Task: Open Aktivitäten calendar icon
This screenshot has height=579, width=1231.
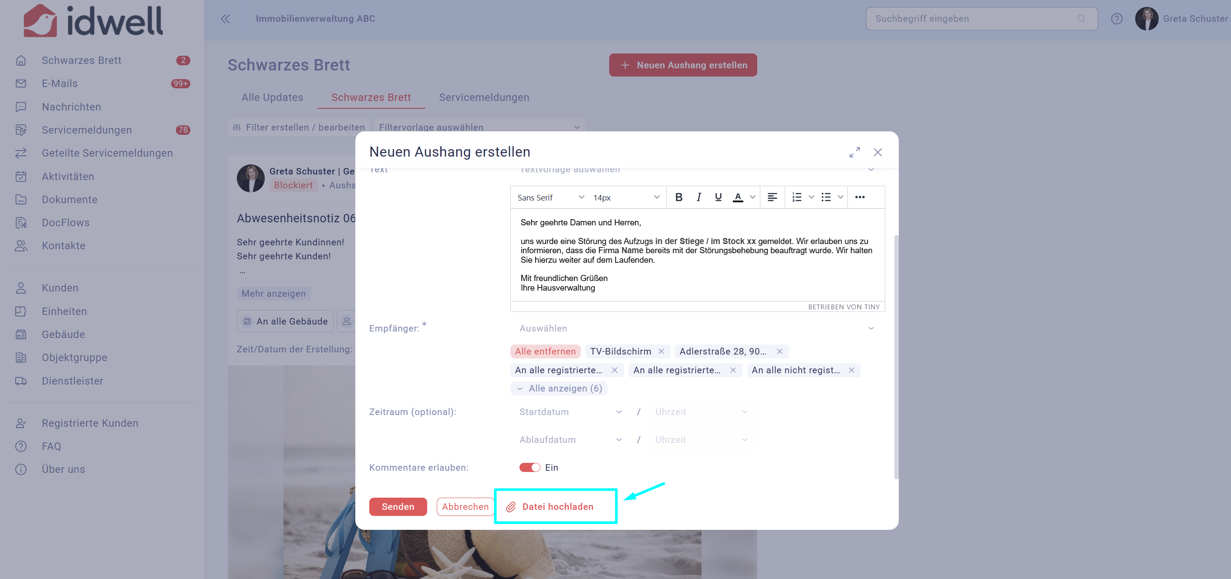Action: click(x=20, y=176)
